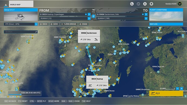Click the landing icon in Gardermoen tooltip

pyautogui.click(x=96, y=40)
